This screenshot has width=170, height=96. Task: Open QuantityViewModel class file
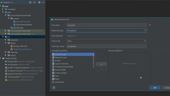pos(24,25)
